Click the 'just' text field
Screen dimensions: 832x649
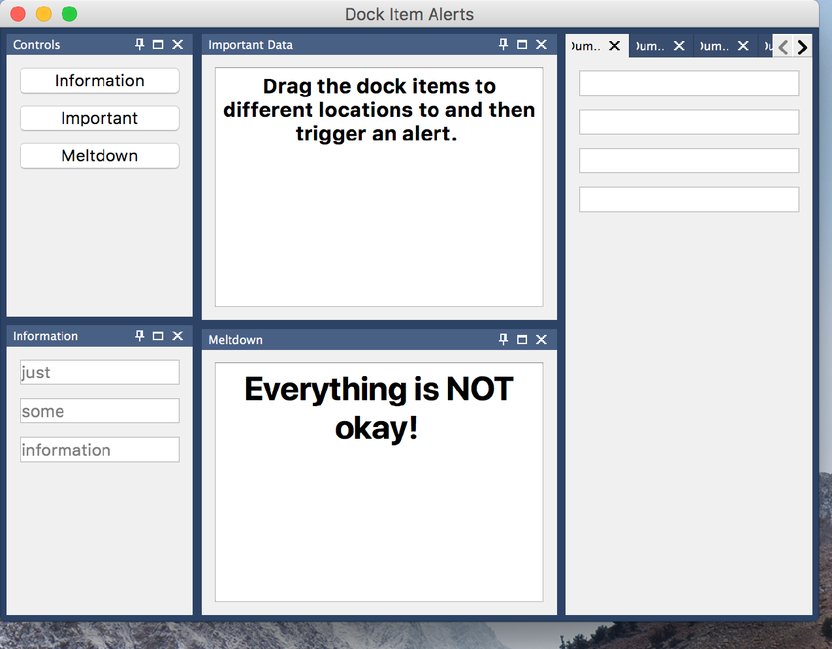pyautogui.click(x=99, y=372)
